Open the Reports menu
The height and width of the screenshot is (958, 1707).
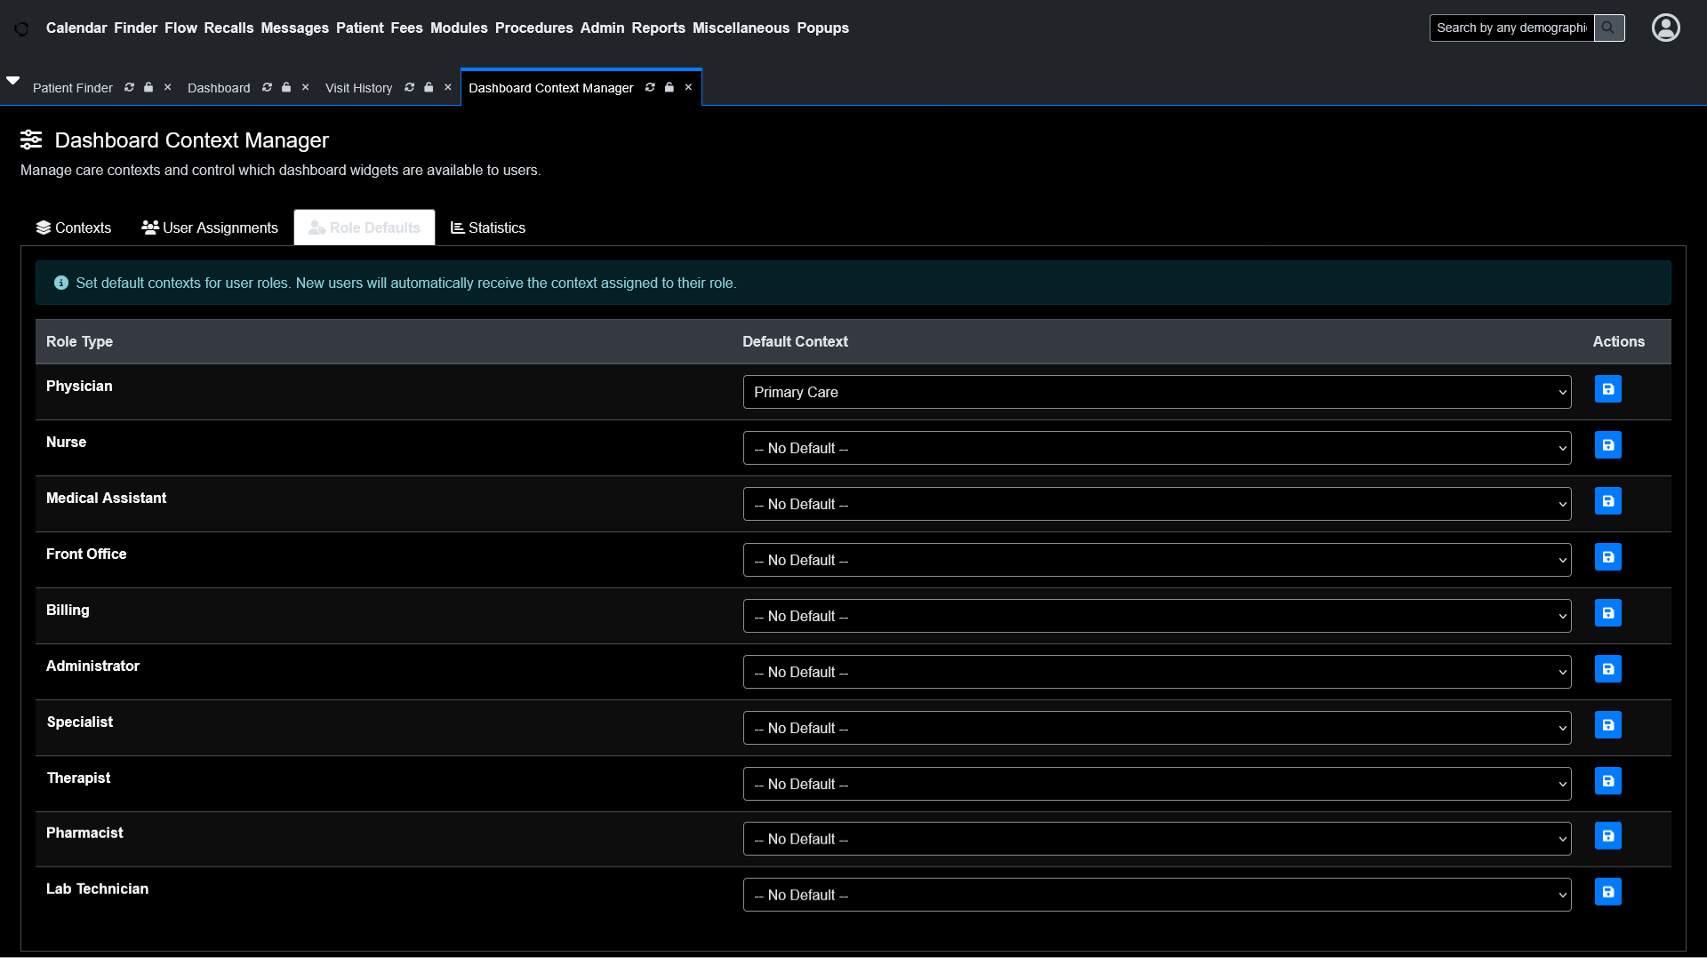tap(658, 28)
